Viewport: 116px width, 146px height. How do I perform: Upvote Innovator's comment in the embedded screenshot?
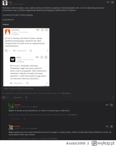(42, 30)
